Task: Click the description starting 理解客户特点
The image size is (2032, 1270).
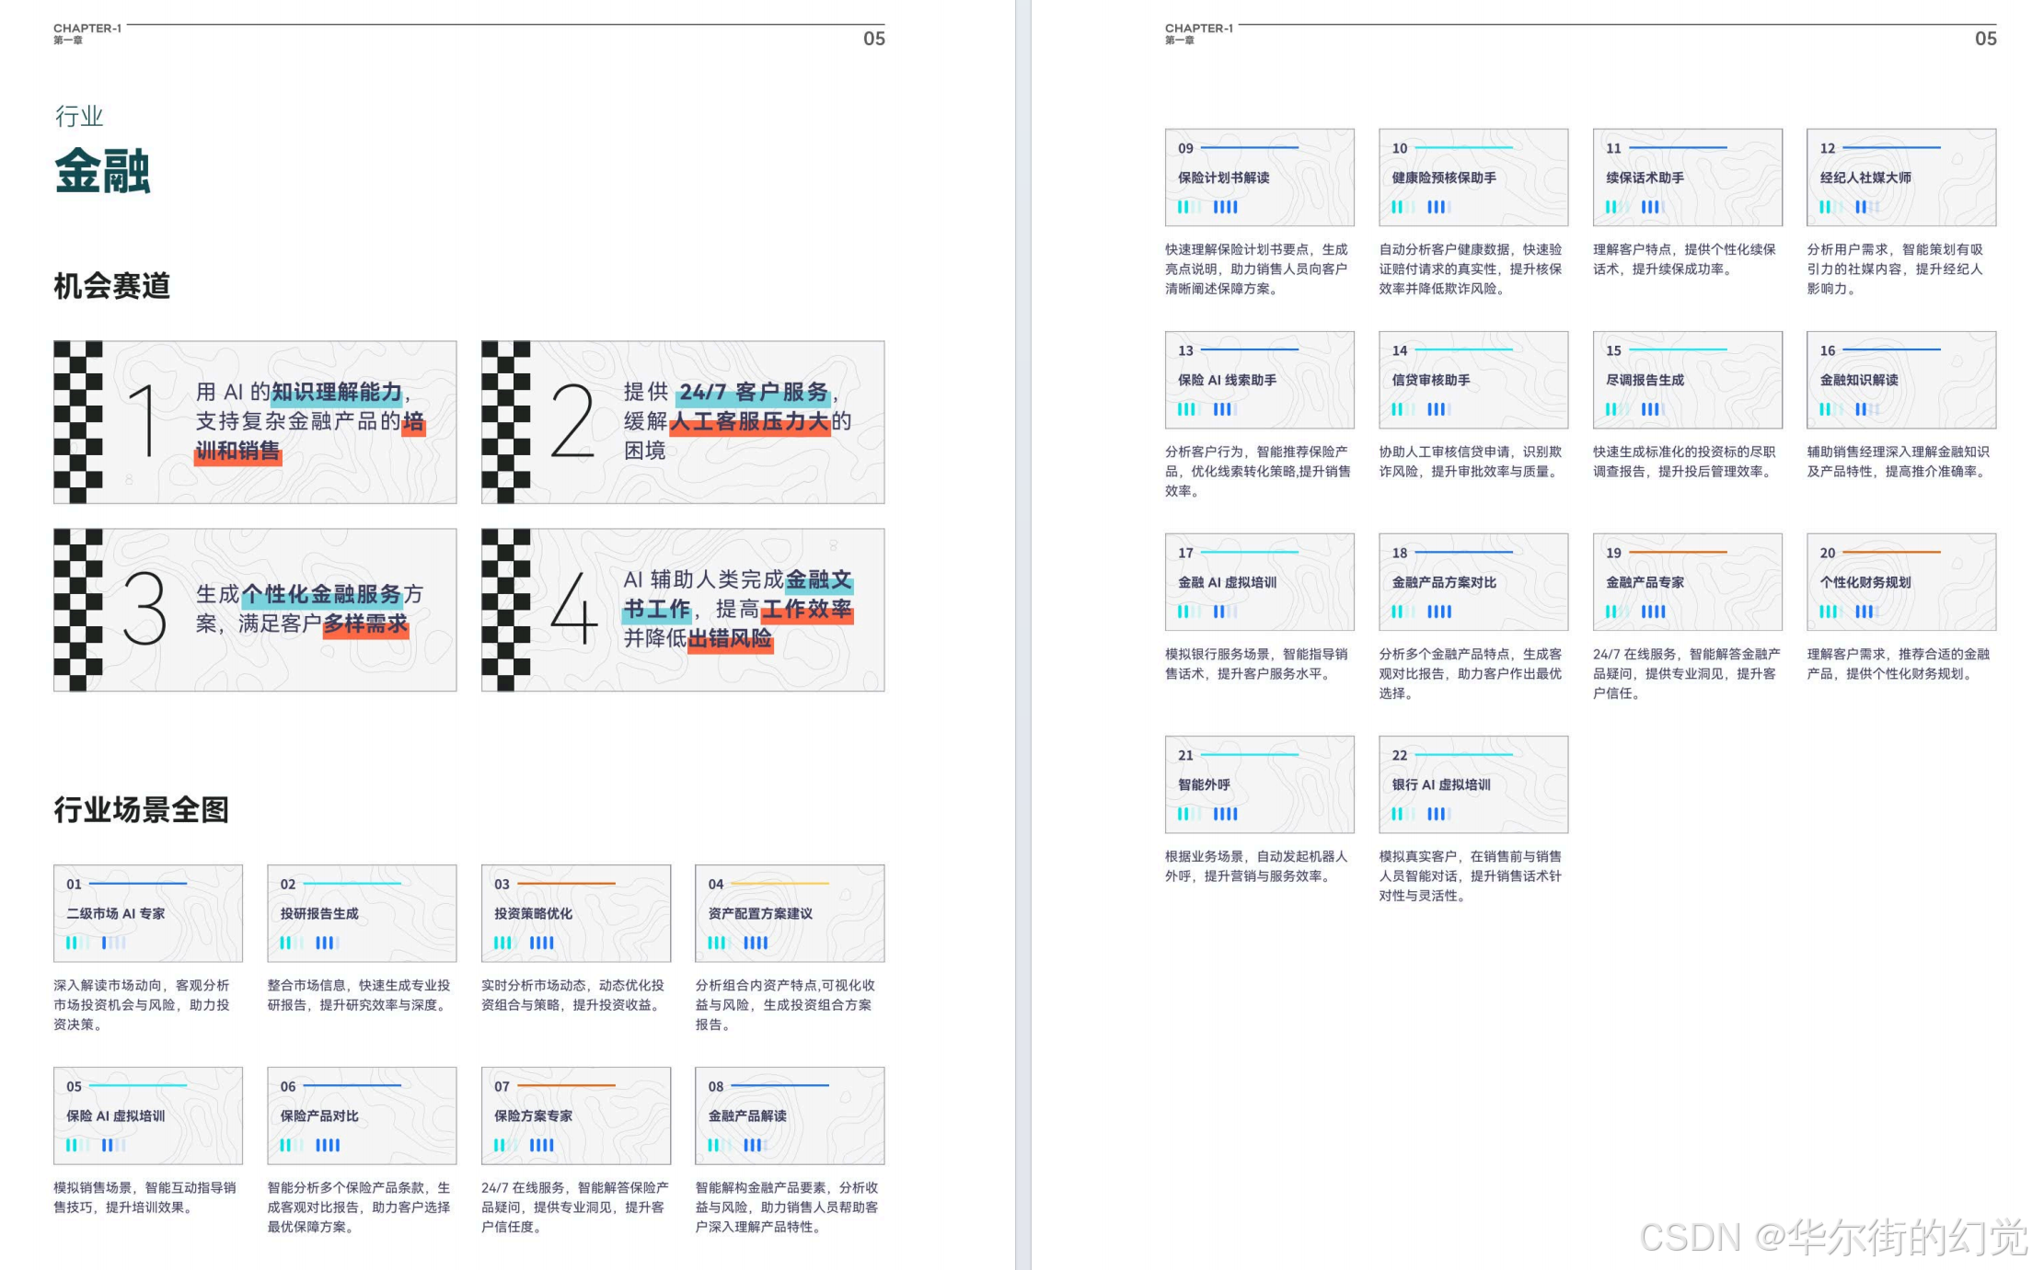Action: (x=1685, y=259)
